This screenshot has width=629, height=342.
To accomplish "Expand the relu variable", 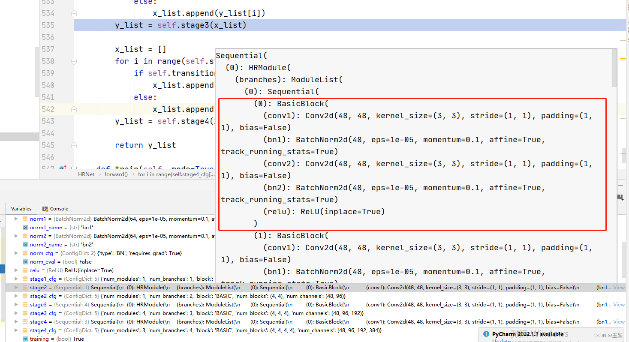I will pyautogui.click(x=16, y=270).
